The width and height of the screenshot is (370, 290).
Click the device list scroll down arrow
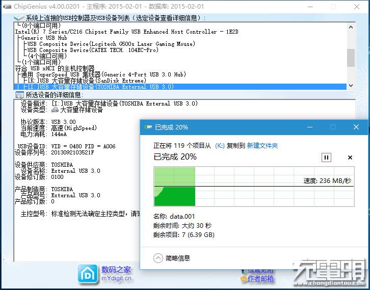click(x=351, y=86)
